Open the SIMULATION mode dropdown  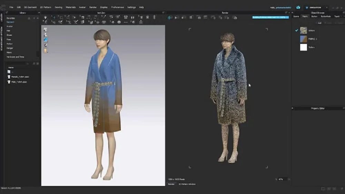click(x=326, y=8)
